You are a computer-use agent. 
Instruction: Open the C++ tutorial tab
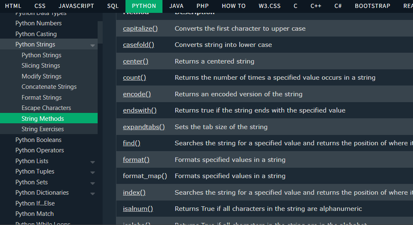pos(316,6)
